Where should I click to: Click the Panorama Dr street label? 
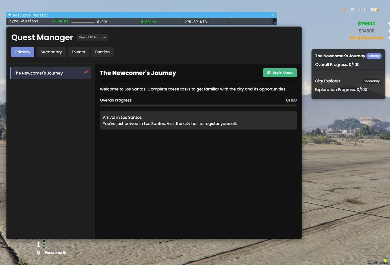pyautogui.click(x=55, y=253)
